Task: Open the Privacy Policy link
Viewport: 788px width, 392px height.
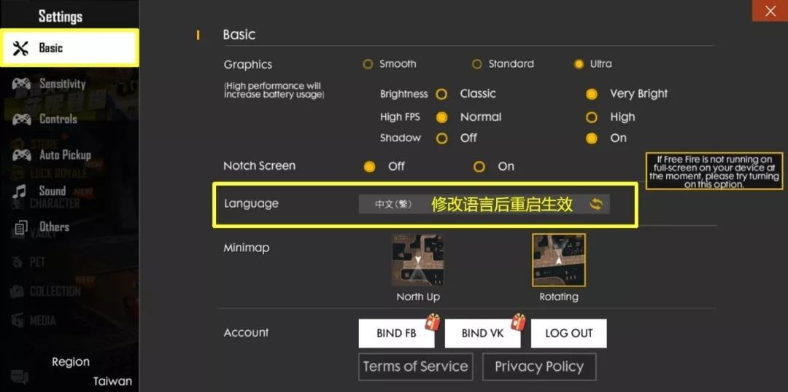Action: point(539,366)
